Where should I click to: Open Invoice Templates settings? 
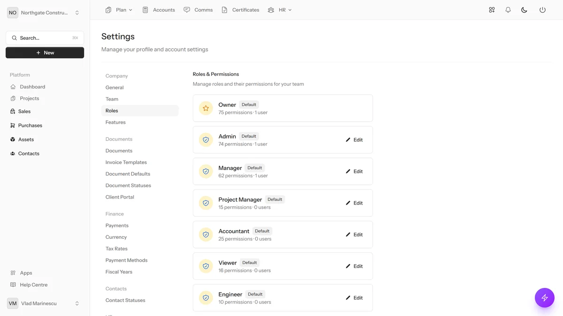point(140,162)
